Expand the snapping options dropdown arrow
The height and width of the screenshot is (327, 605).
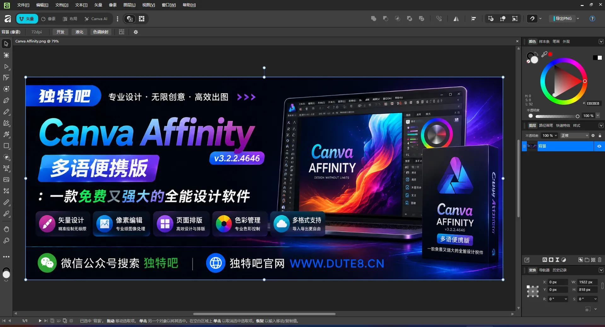click(x=540, y=19)
